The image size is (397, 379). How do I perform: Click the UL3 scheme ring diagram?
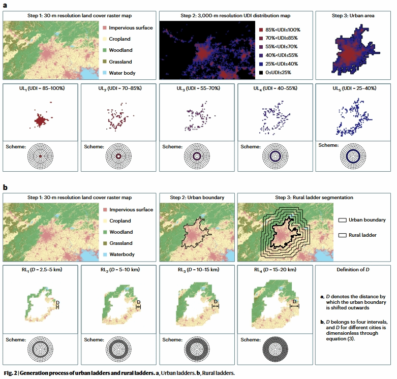tap(196, 156)
